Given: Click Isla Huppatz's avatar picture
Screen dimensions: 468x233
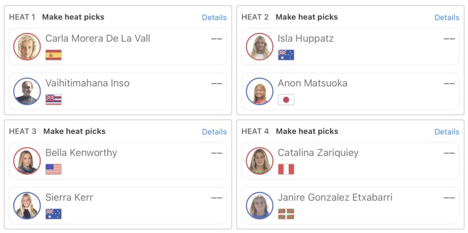Looking at the screenshot, I should tap(259, 47).
